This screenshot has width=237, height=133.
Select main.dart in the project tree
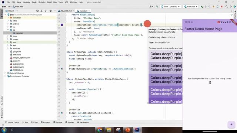point(19,33)
